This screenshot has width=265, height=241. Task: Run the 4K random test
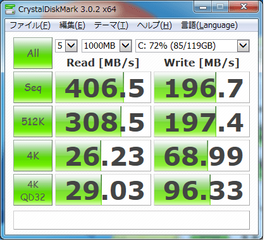(x=33, y=156)
